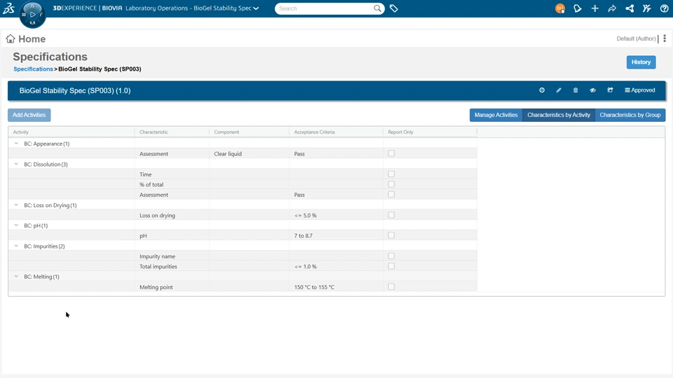Screen dimensions: 673x378
Task: Open the Approved status menu
Action: coord(640,90)
